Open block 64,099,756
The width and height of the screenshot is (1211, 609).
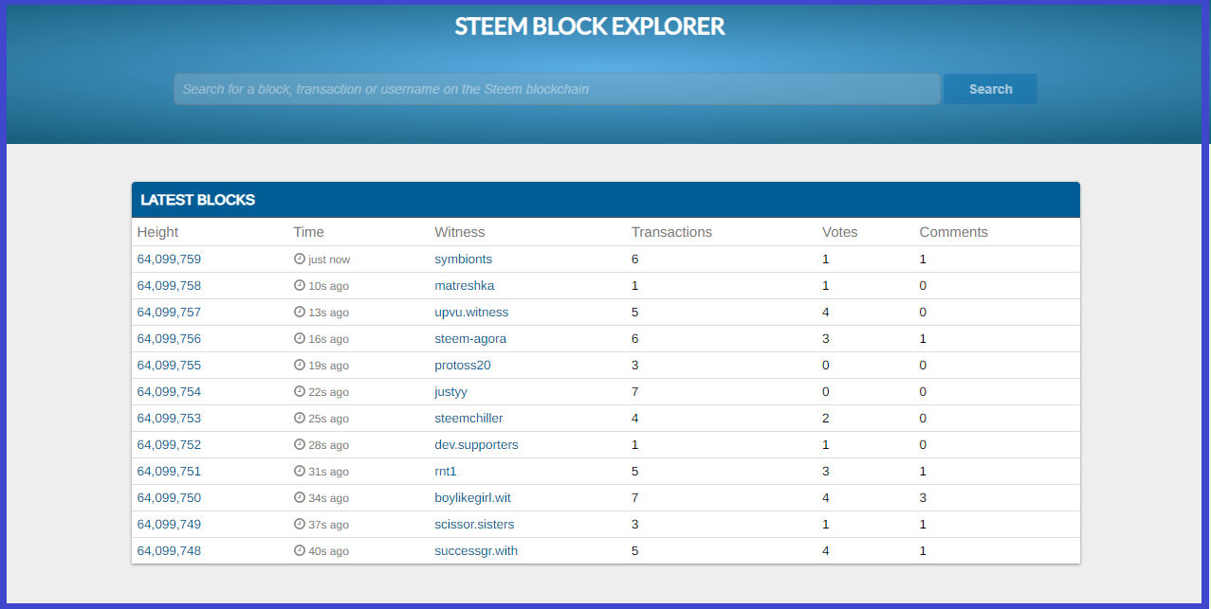[169, 338]
